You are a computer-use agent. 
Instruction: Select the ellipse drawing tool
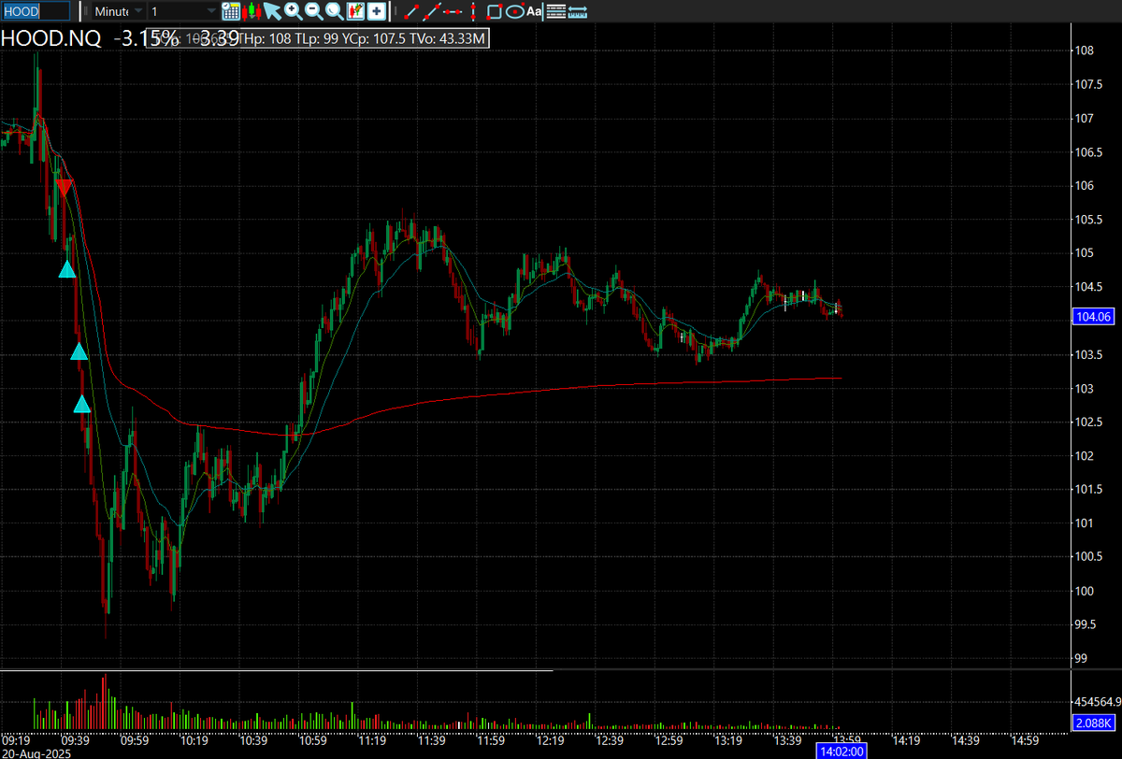pos(514,11)
